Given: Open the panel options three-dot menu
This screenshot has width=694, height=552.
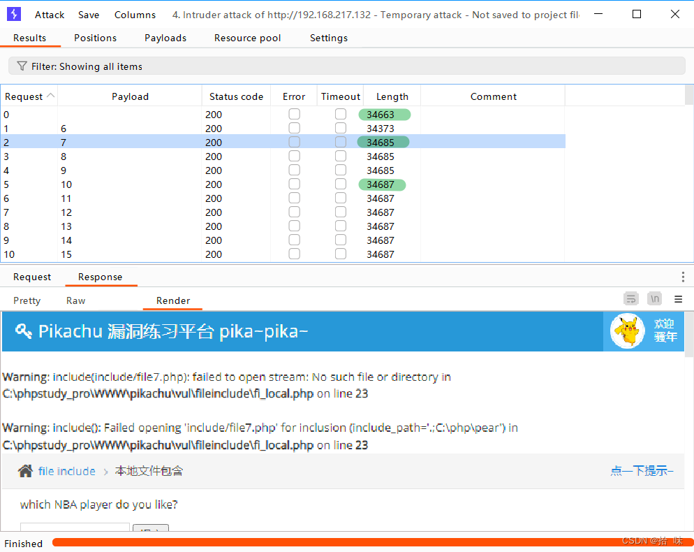Looking at the screenshot, I should click(683, 277).
